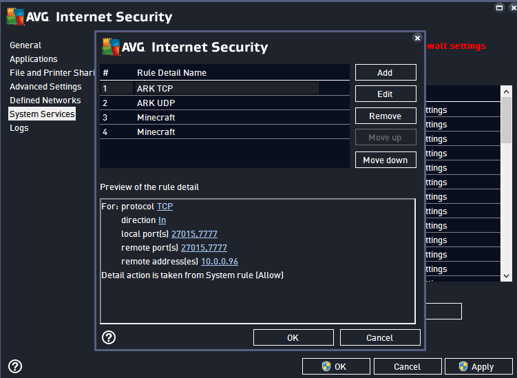This screenshot has width=517, height=378.
Task: Open help icon in main settings window
Action: 15,366
